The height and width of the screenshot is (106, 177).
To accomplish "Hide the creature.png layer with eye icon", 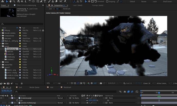I will point(1,98).
